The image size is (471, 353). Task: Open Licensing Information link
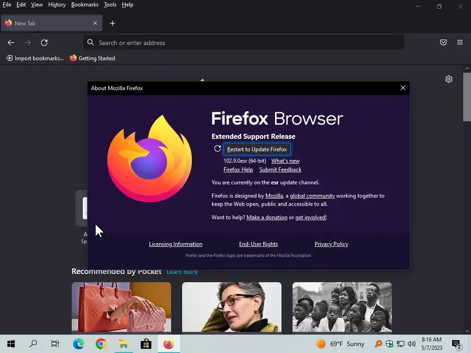[176, 244]
